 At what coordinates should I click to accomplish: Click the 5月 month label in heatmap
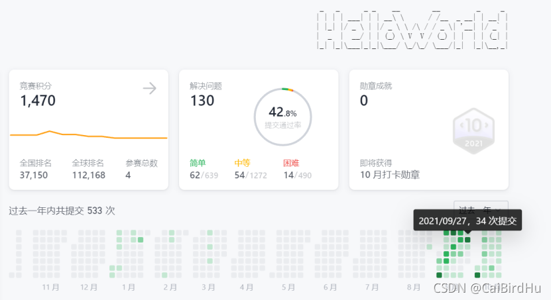288,287
